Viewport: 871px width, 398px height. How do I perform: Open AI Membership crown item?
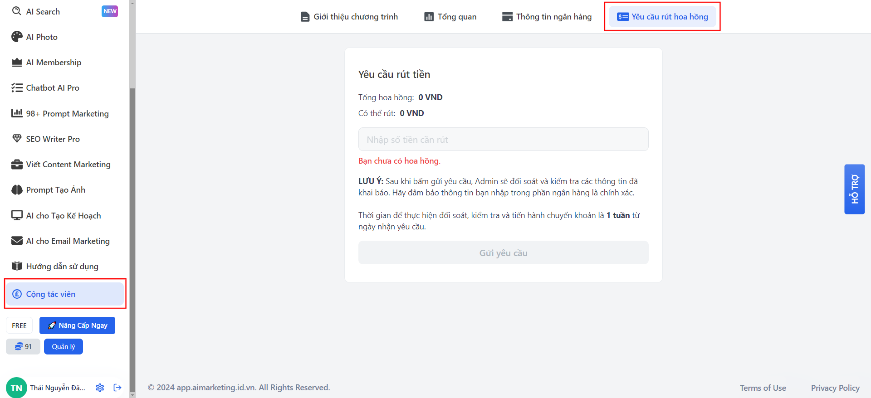[x=54, y=63]
